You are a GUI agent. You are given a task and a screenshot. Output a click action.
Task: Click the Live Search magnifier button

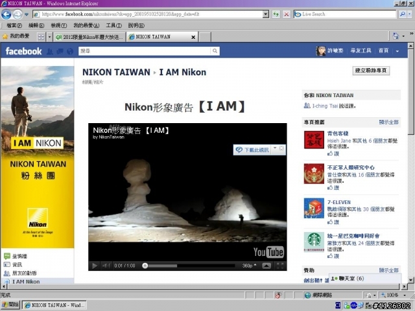click(x=402, y=14)
